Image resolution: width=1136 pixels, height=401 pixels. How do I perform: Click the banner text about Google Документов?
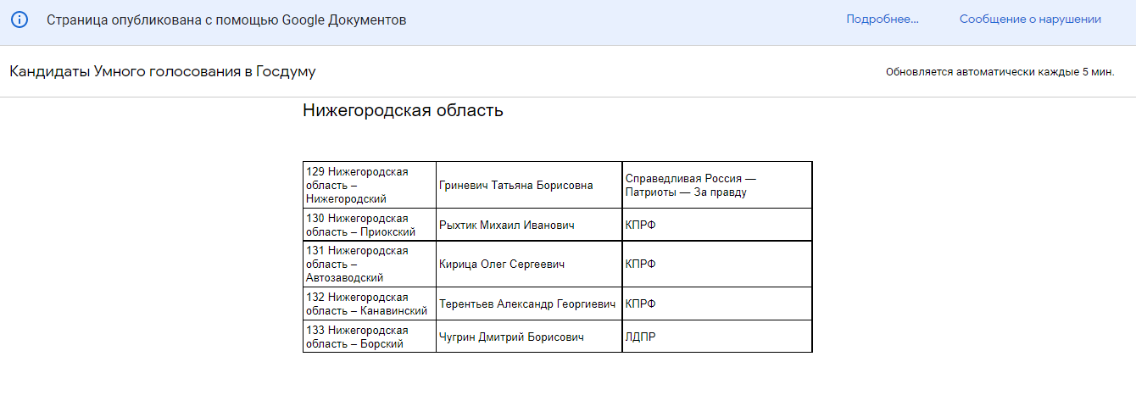226,19
